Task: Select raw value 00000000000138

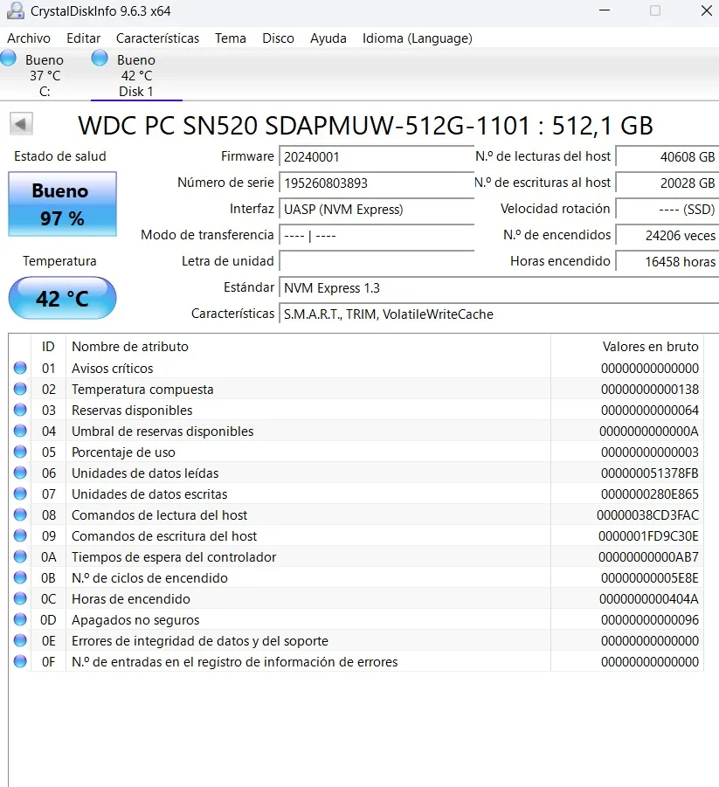Action: [x=650, y=389]
